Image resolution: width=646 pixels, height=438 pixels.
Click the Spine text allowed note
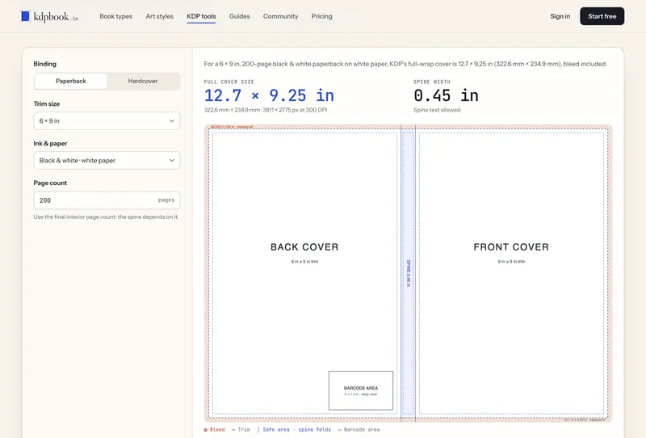coord(437,110)
